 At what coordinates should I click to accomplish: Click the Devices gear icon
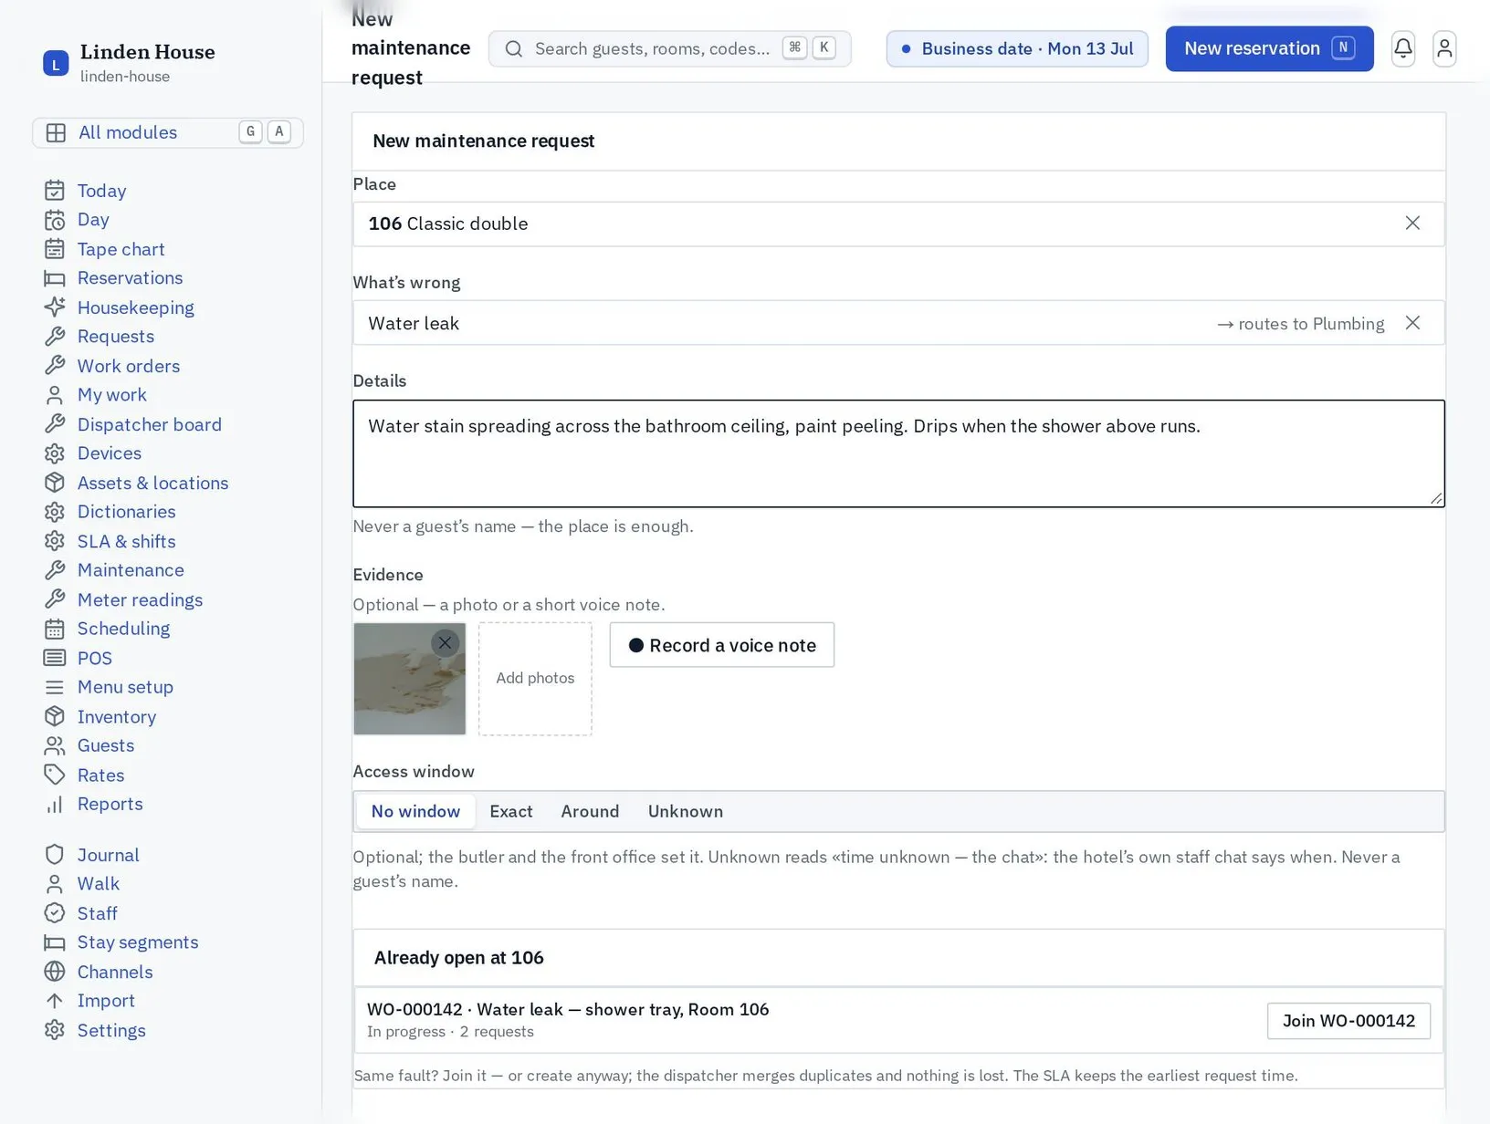click(55, 453)
